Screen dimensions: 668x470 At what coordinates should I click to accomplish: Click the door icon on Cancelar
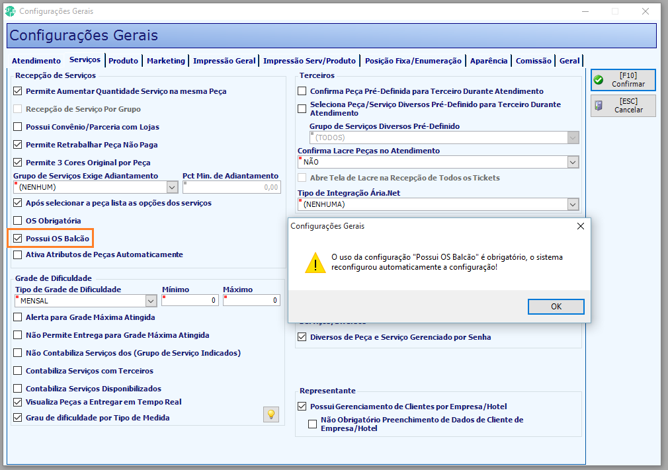click(x=599, y=105)
